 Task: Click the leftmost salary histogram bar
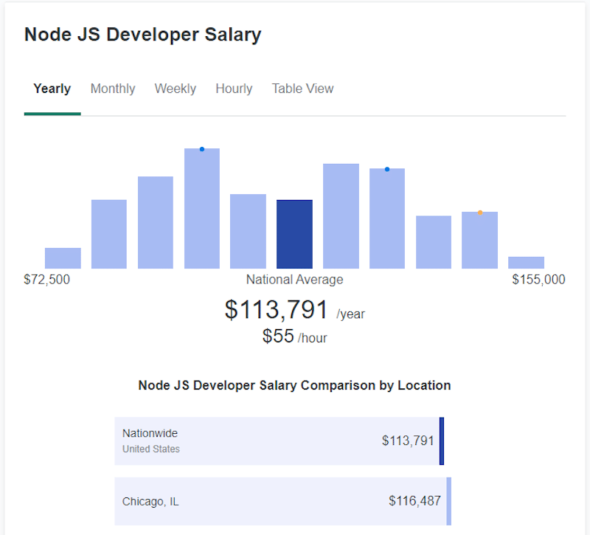click(x=63, y=258)
